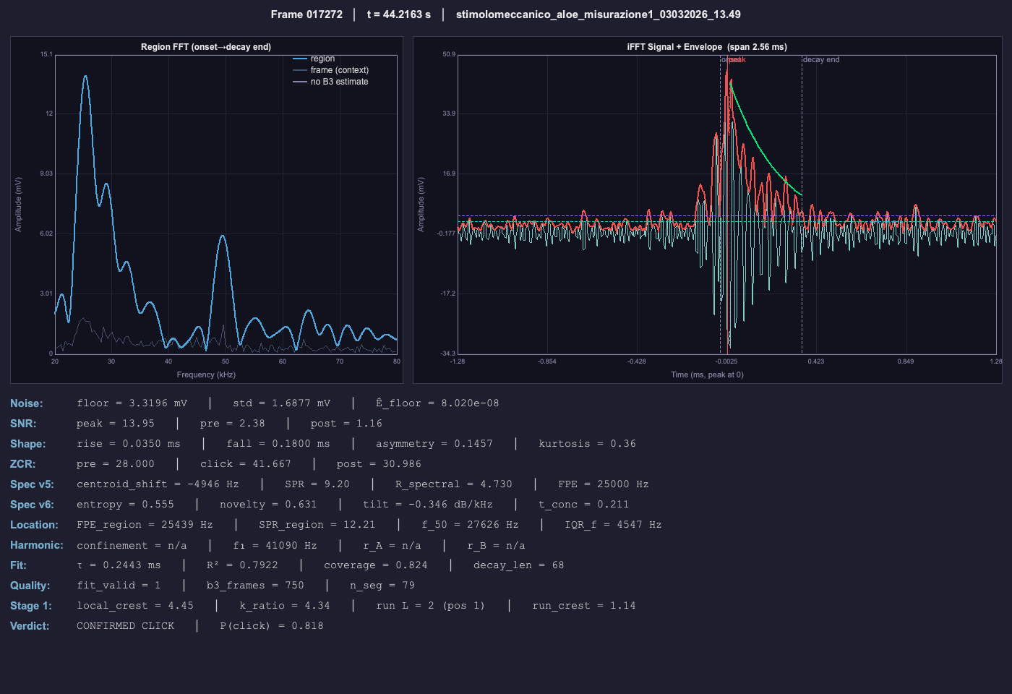Screen dimensions: 1012x694
Task: Click the 'run L = 2 (pos 1)' value
Action: (431, 606)
